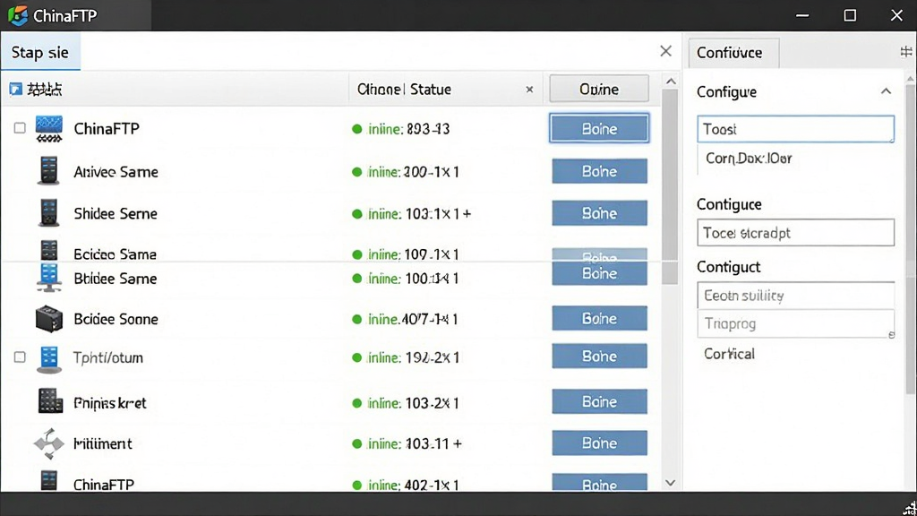917x516 pixels.
Task: Click the Boine button for top ChinaFTP row
Action: 599,128
